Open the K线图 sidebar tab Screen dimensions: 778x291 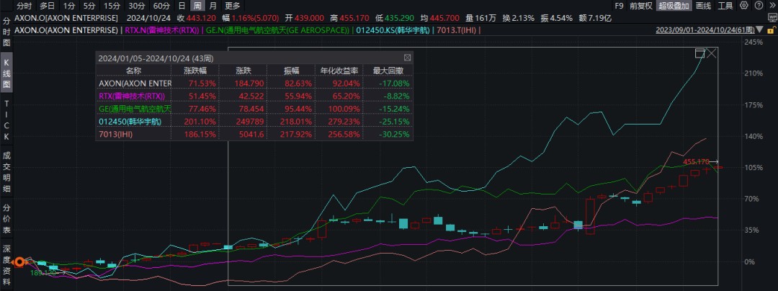point(6,74)
